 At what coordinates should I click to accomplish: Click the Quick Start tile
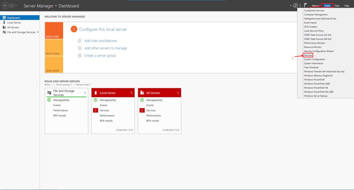coord(54,30)
